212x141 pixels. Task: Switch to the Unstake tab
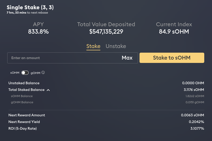click(116, 46)
